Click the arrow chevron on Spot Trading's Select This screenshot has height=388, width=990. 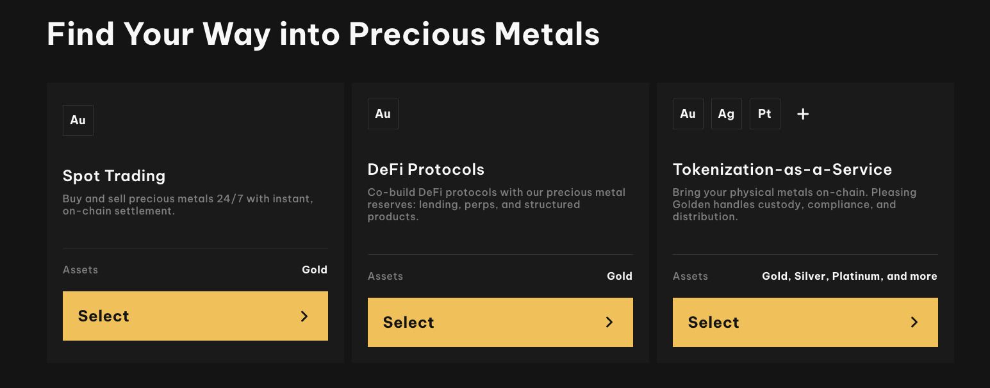(305, 316)
